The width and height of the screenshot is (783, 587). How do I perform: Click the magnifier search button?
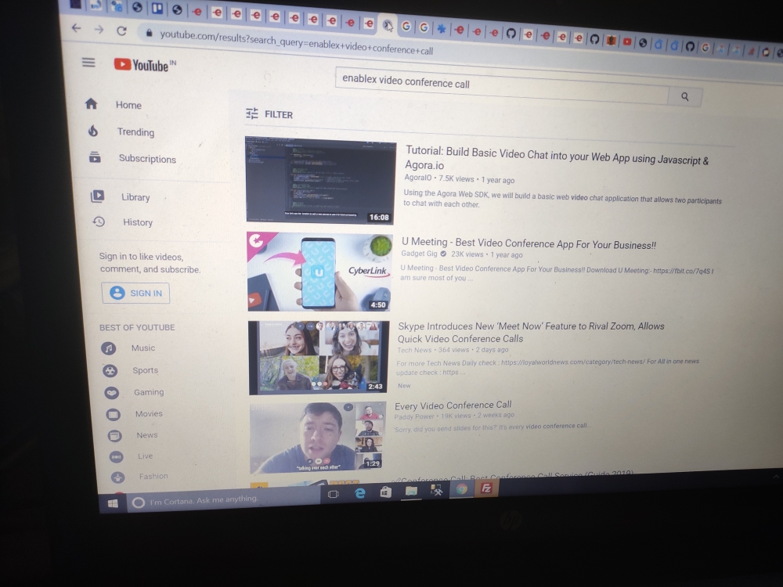[684, 96]
